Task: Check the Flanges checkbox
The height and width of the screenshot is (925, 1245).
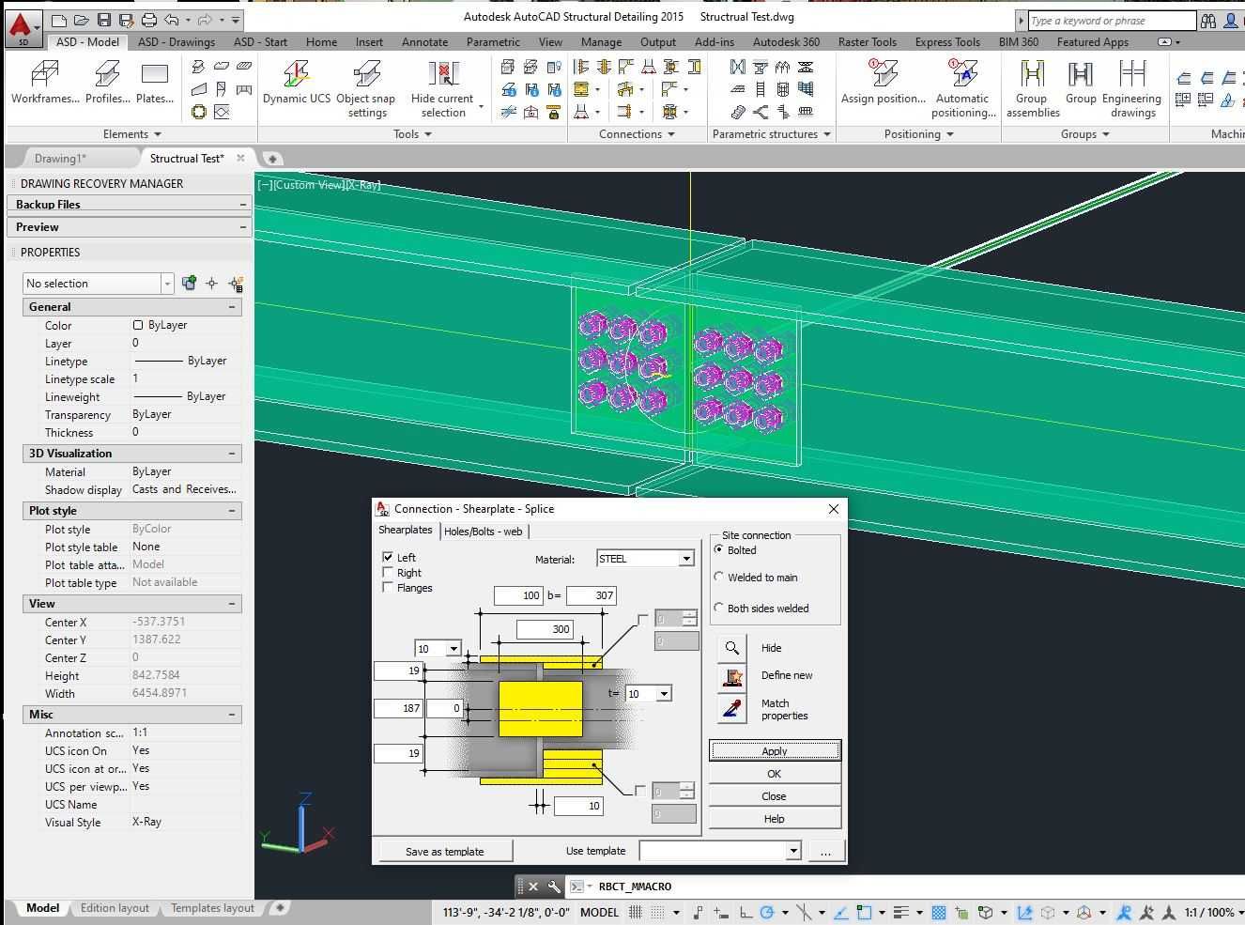Action: pyautogui.click(x=388, y=587)
